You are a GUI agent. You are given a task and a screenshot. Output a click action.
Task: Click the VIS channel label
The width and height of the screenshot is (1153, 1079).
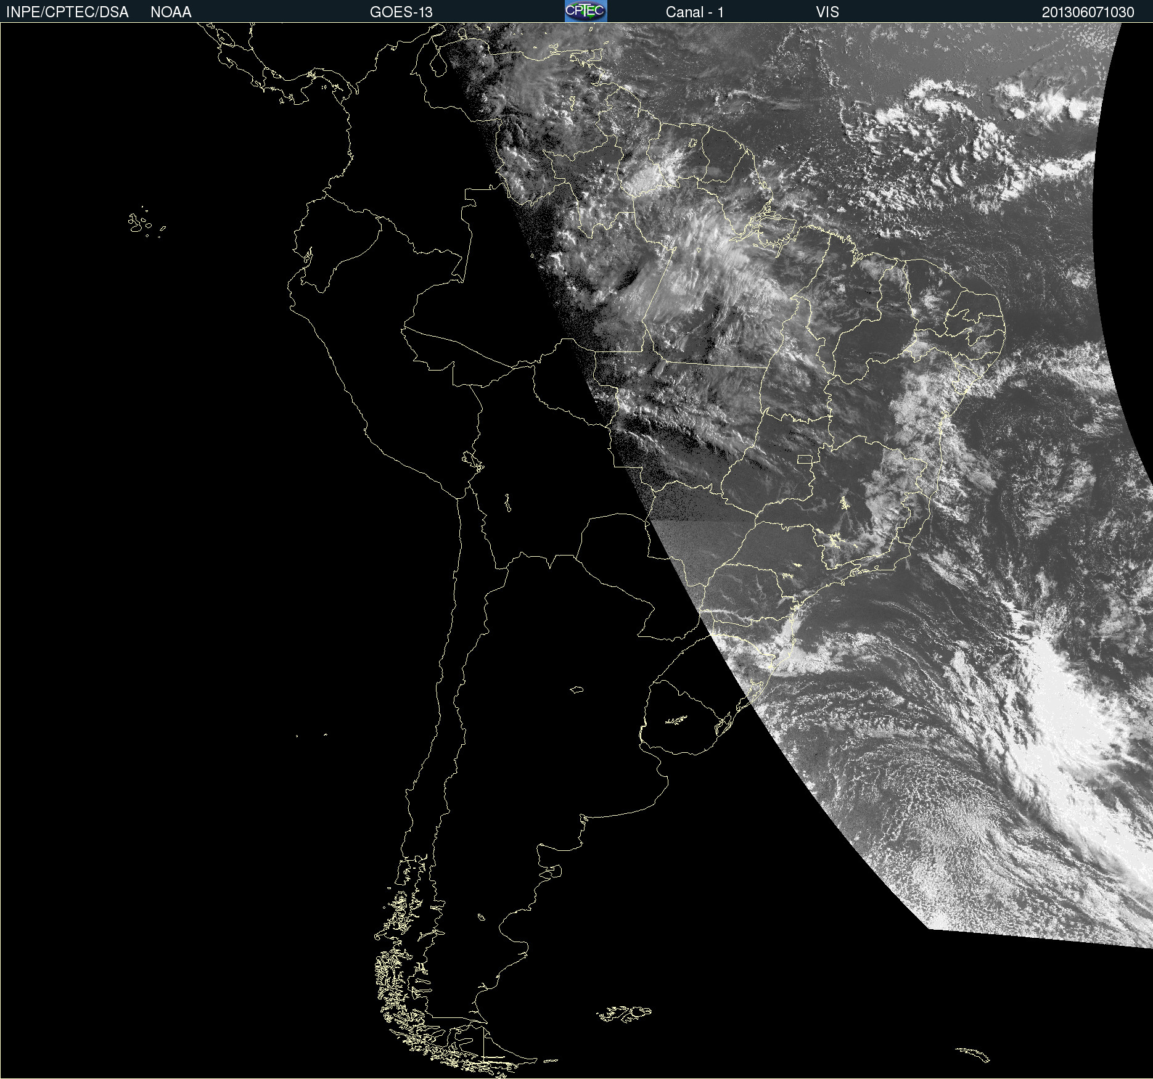point(827,12)
